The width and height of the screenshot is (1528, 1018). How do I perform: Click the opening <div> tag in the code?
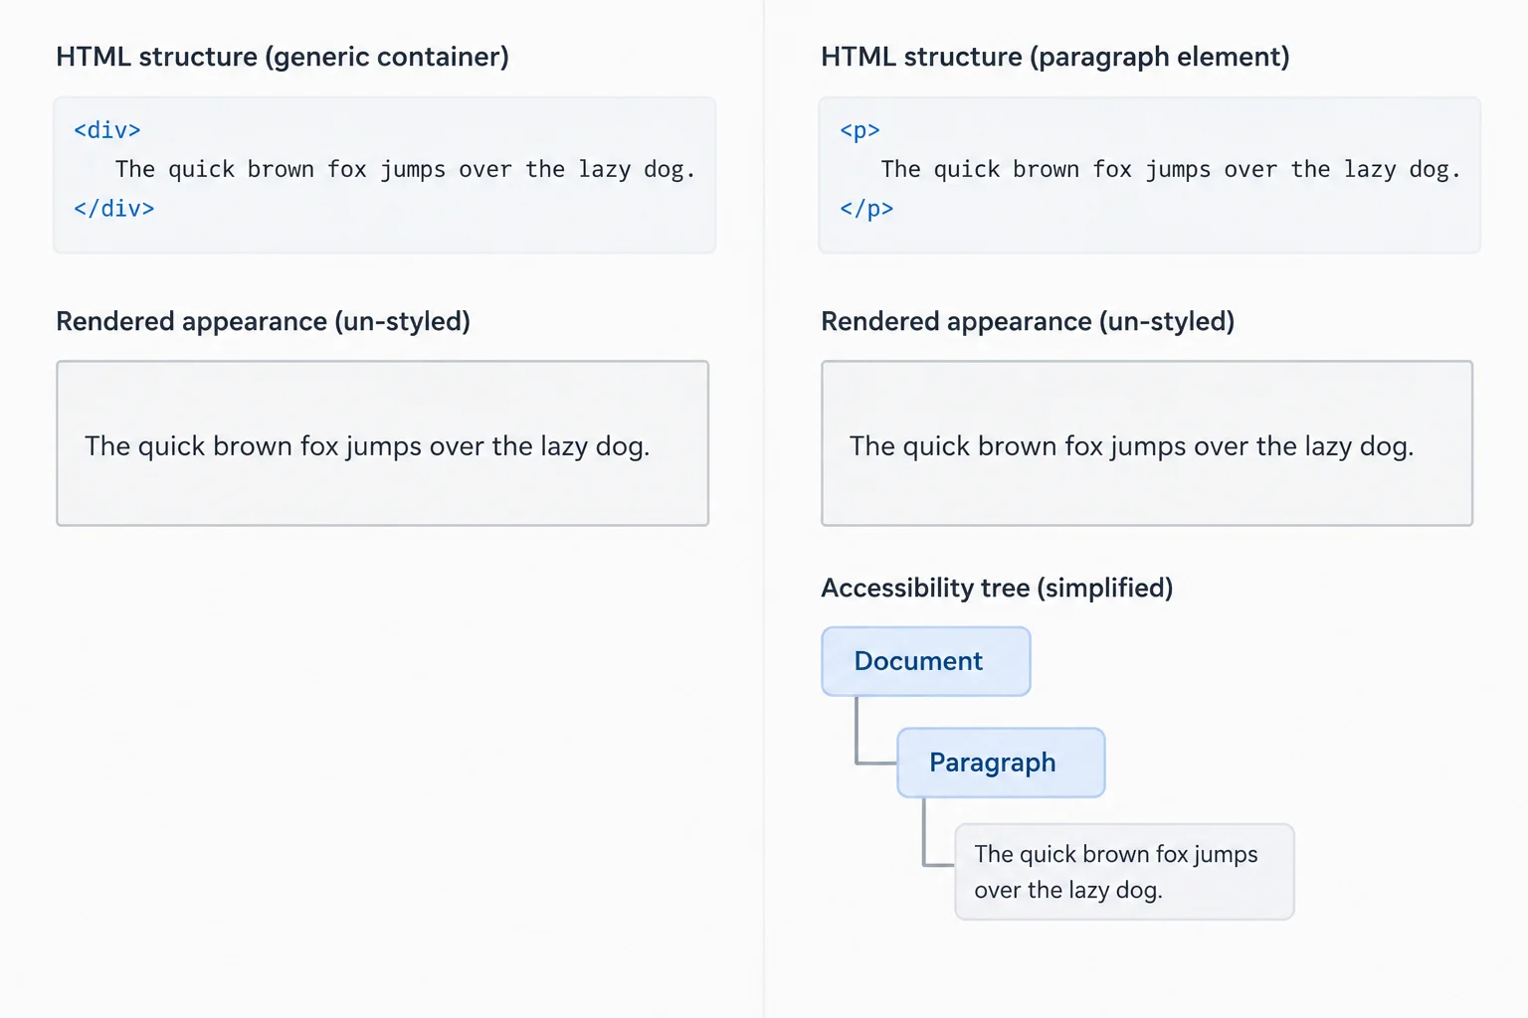(x=107, y=130)
